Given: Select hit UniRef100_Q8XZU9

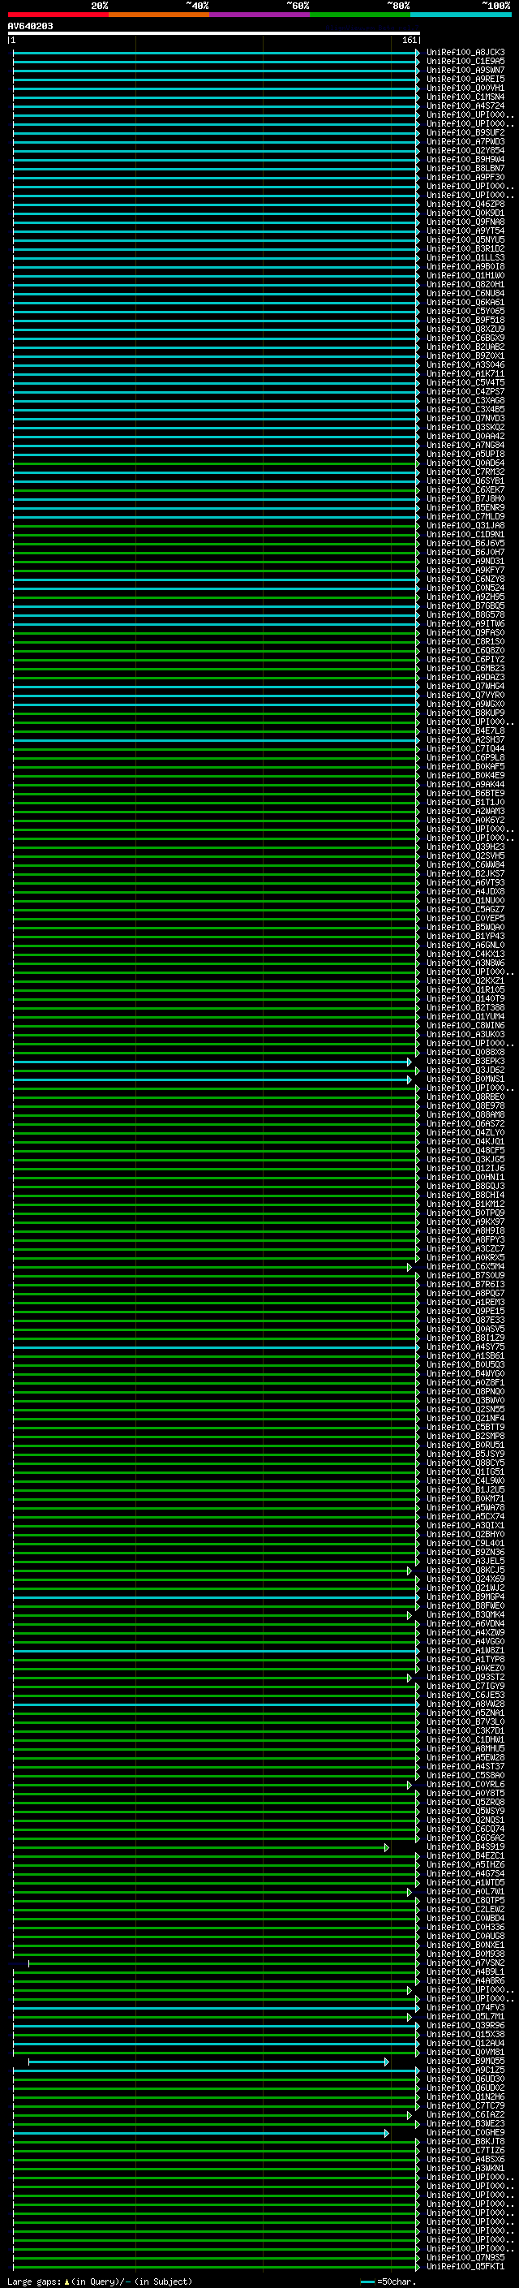Looking at the screenshot, I should (x=465, y=330).
